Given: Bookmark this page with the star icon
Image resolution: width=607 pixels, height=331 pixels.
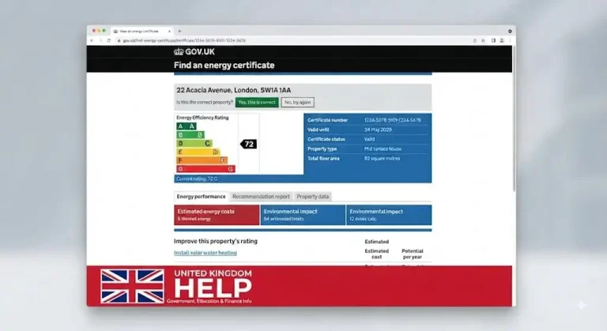Looking at the screenshot, I should pos(483,40).
